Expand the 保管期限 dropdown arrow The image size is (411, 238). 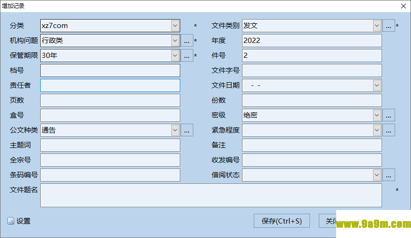pyautogui.click(x=175, y=56)
